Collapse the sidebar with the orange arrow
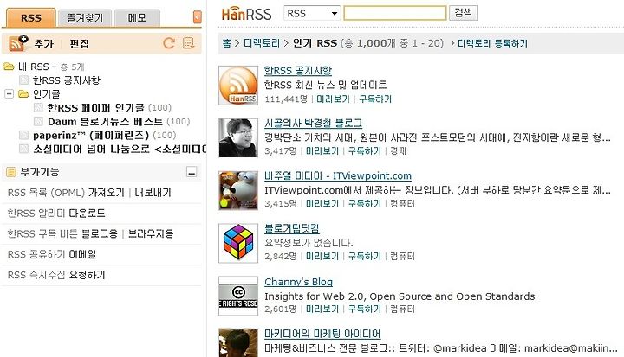This screenshot has width=624, height=357. coord(197,17)
